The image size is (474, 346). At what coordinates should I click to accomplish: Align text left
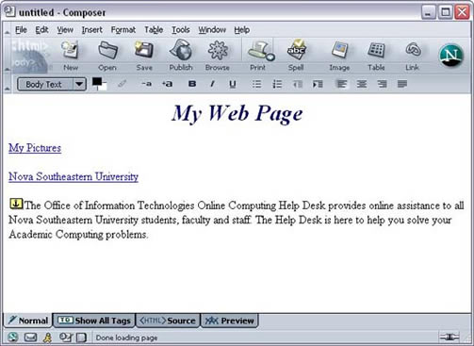[342, 84]
